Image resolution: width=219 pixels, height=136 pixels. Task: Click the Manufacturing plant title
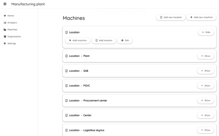(28, 4)
